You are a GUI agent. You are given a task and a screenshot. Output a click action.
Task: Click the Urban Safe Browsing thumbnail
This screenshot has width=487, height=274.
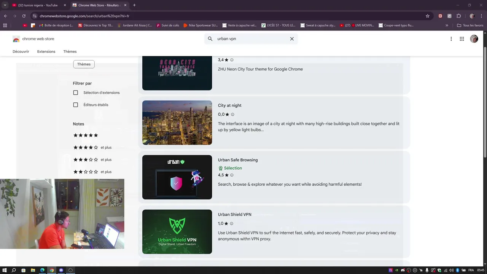click(x=177, y=177)
